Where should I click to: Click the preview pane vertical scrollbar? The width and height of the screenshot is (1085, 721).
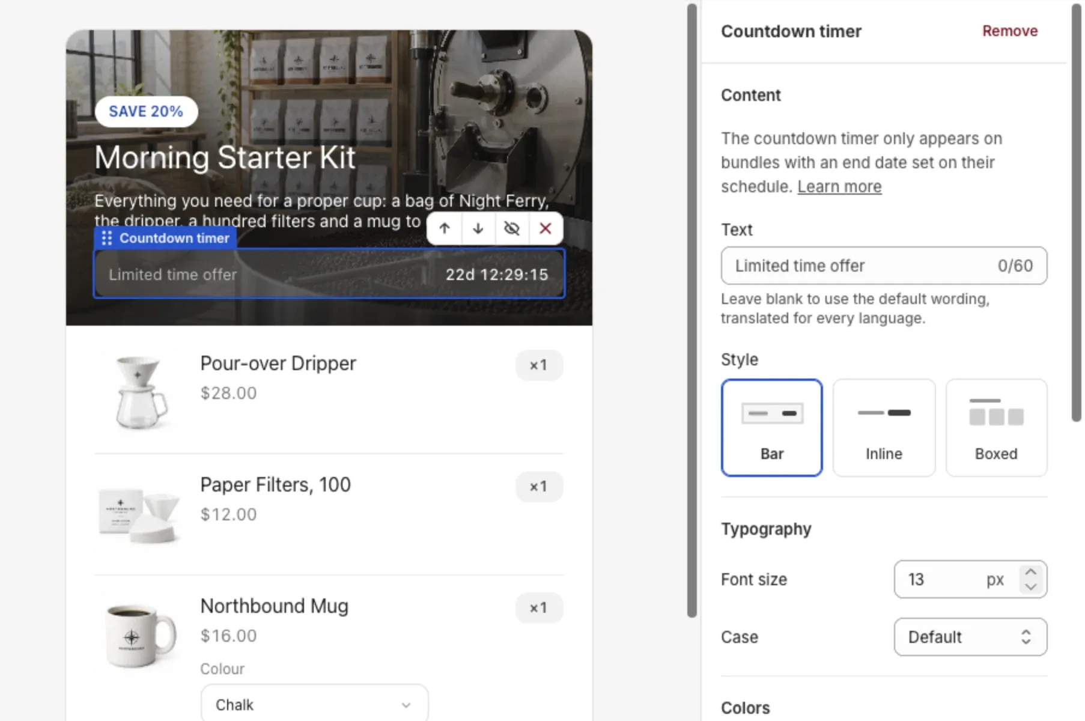pos(692,310)
